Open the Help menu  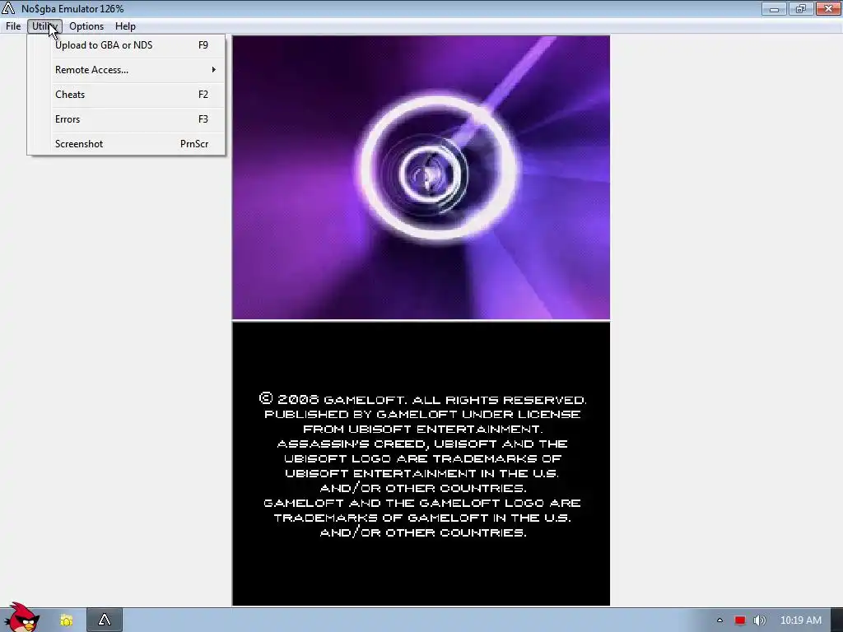(125, 26)
